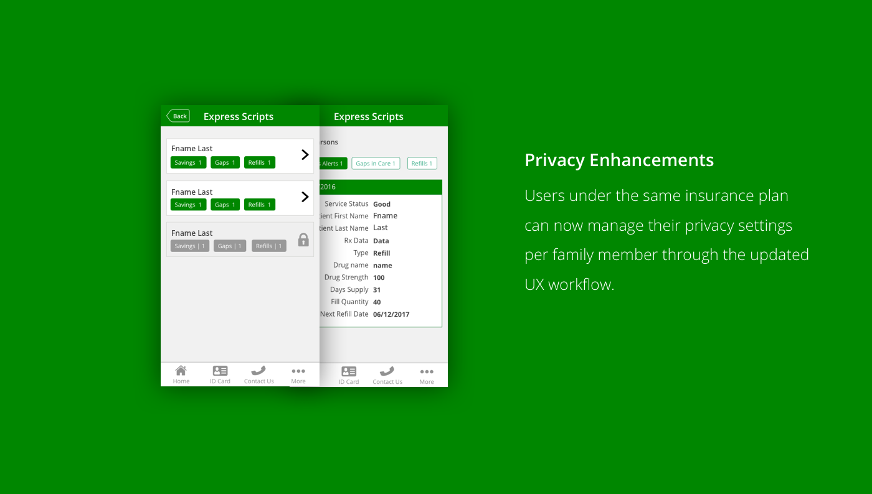Click the Drug name label

(x=351, y=265)
